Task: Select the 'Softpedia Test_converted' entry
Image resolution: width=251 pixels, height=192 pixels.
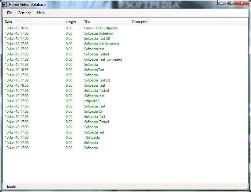Action: click(x=103, y=59)
